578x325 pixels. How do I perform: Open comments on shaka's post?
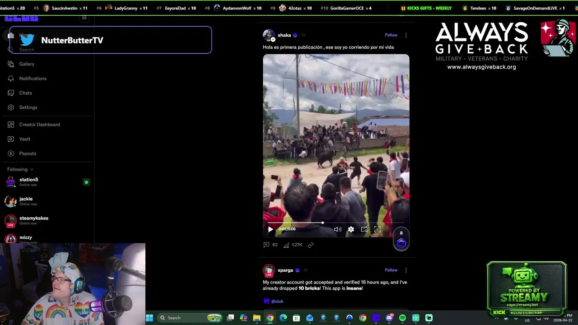(x=270, y=245)
